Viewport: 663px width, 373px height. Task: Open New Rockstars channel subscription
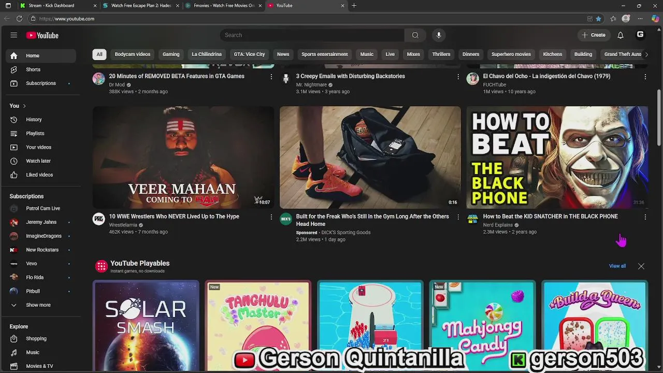point(41,250)
